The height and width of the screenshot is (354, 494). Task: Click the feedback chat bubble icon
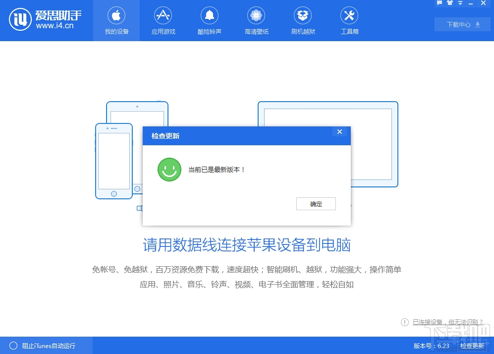pyautogui.click(x=439, y=3)
